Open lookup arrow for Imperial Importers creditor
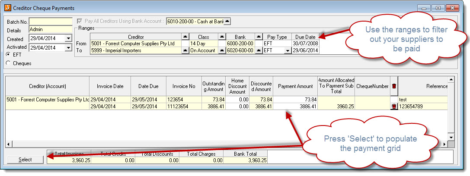This screenshot has width=470, height=176. point(185,50)
